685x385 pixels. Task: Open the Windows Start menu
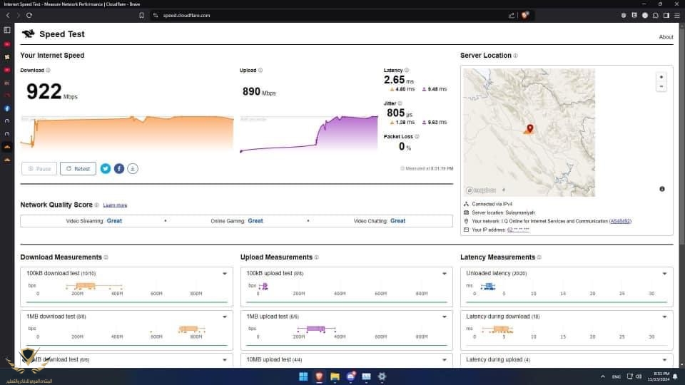(x=303, y=376)
